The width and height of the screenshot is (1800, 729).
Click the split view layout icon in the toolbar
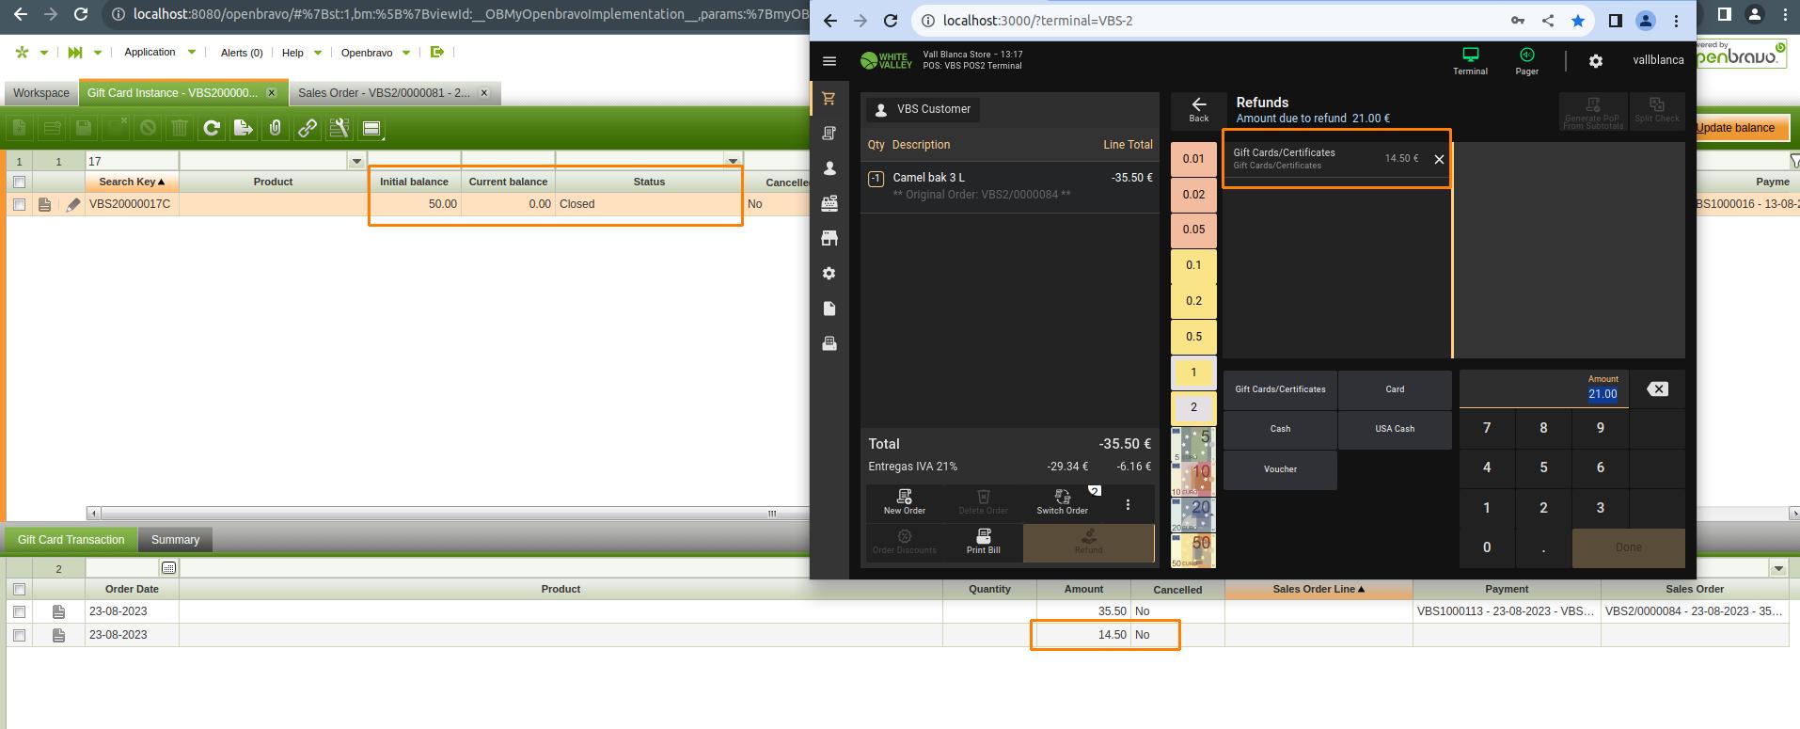[x=371, y=128]
